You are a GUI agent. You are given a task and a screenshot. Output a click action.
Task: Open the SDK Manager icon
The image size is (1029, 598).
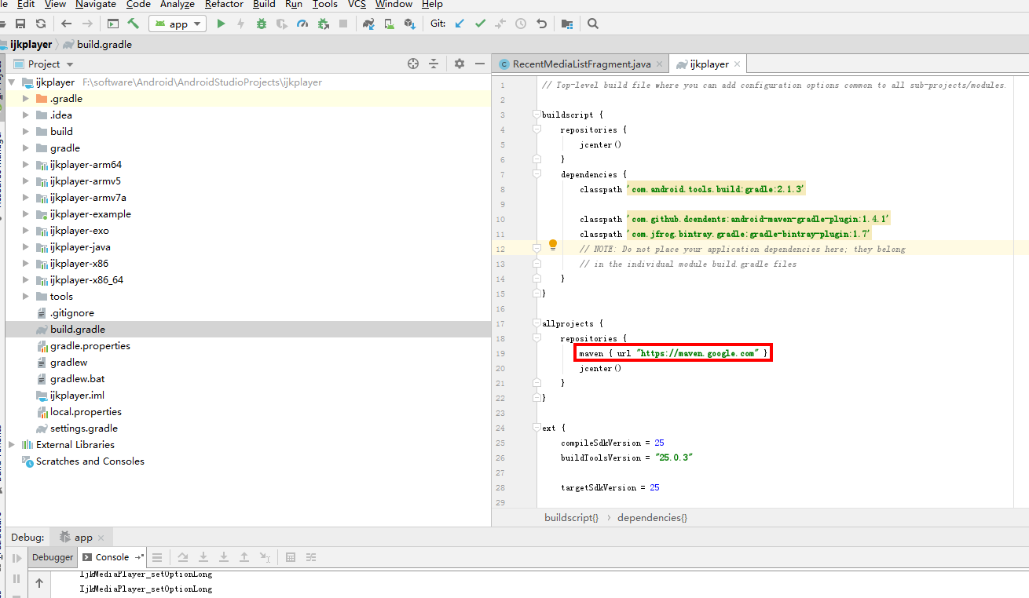click(x=409, y=24)
